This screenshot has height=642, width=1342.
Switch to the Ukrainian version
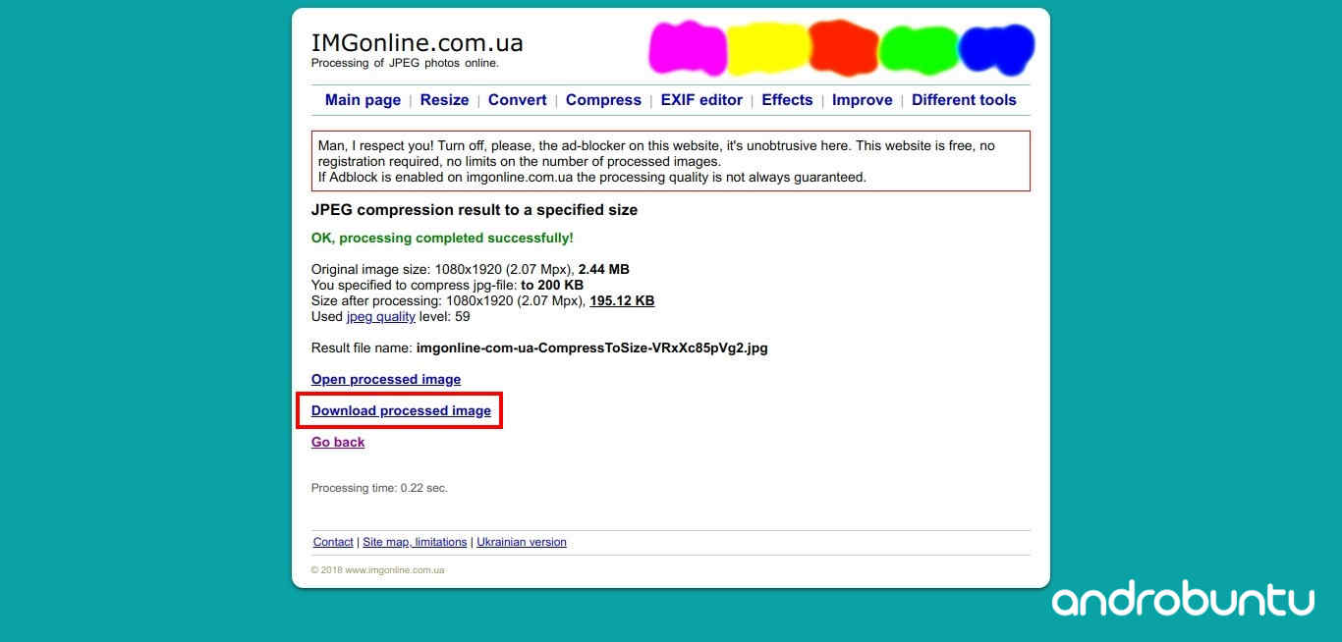[521, 542]
